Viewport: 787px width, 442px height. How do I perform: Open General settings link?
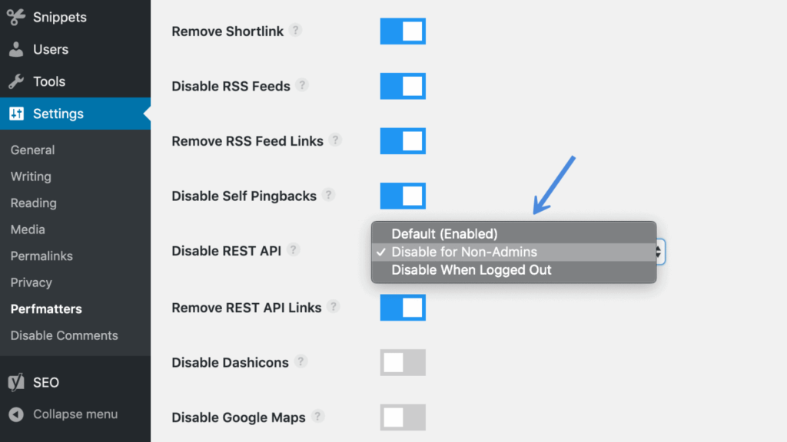tap(32, 150)
